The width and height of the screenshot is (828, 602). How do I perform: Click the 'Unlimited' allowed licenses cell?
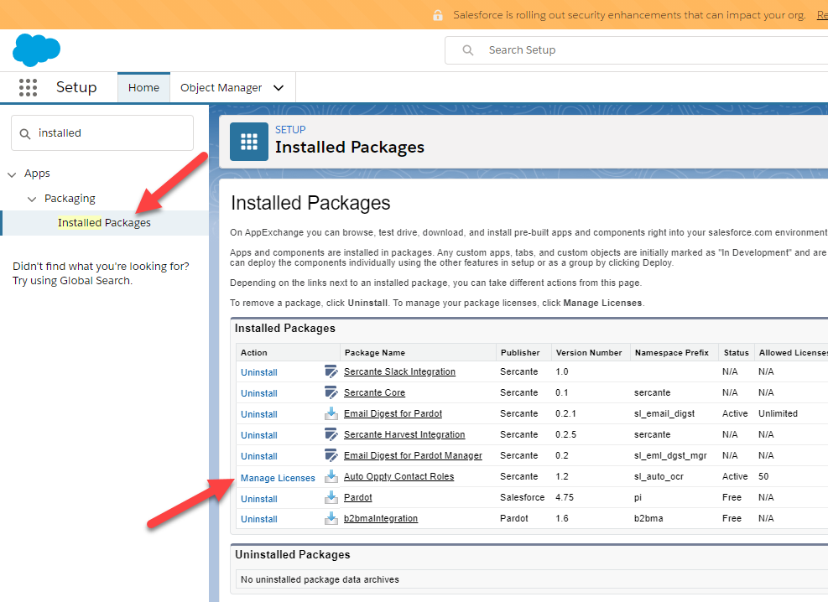pyautogui.click(x=778, y=413)
